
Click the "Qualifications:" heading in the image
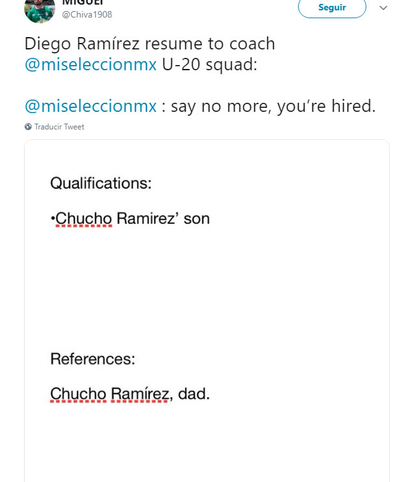click(x=101, y=183)
